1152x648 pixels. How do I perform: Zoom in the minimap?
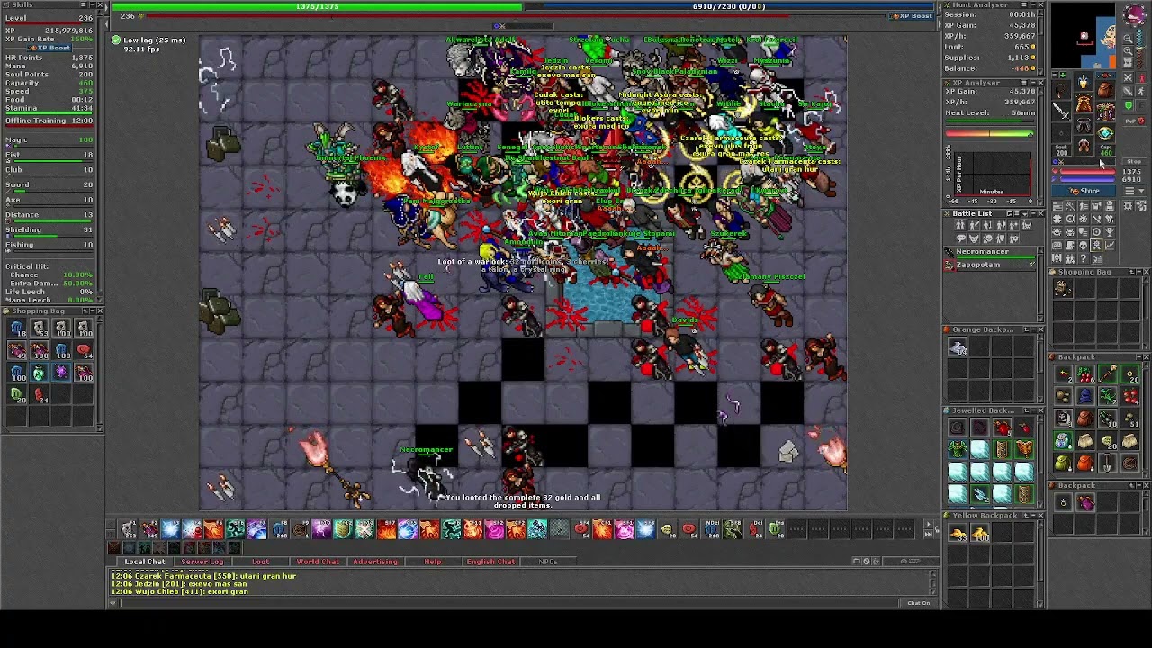tap(1128, 50)
